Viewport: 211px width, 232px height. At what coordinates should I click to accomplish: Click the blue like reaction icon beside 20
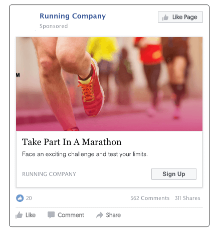(20, 198)
